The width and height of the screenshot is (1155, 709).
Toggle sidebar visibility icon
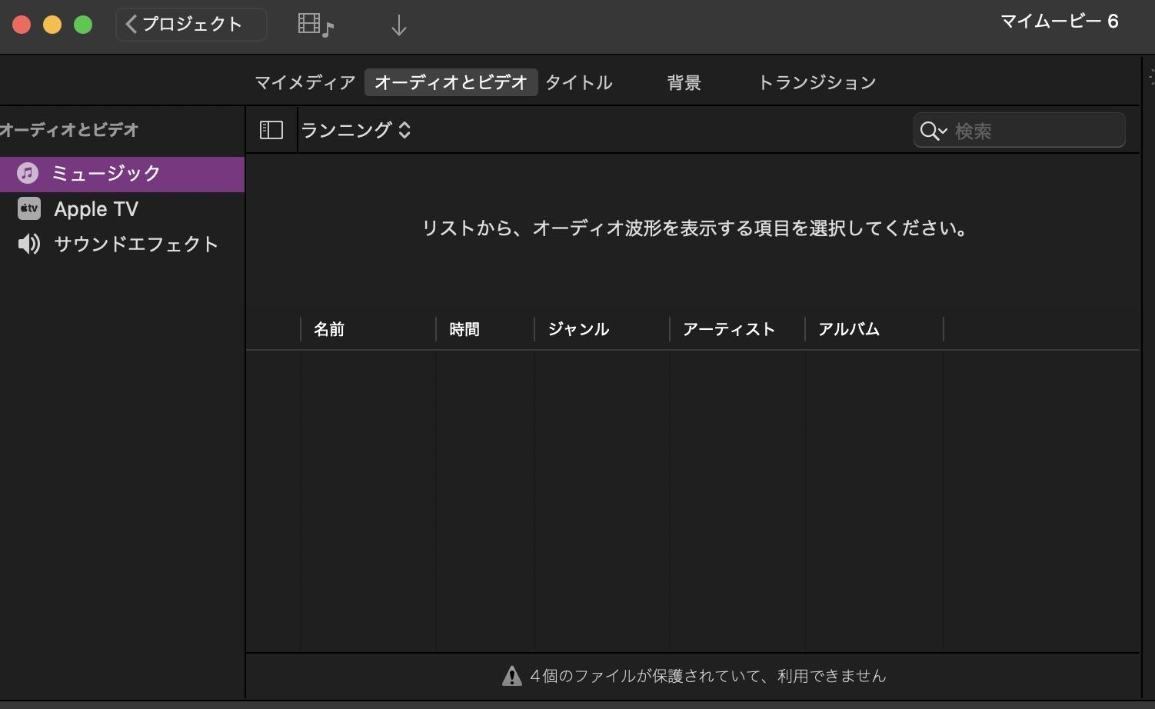coord(271,130)
